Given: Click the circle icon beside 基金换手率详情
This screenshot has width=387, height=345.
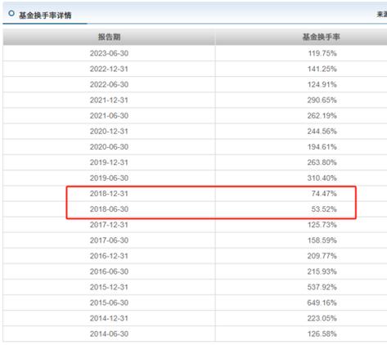Looking at the screenshot, I should point(11,13).
